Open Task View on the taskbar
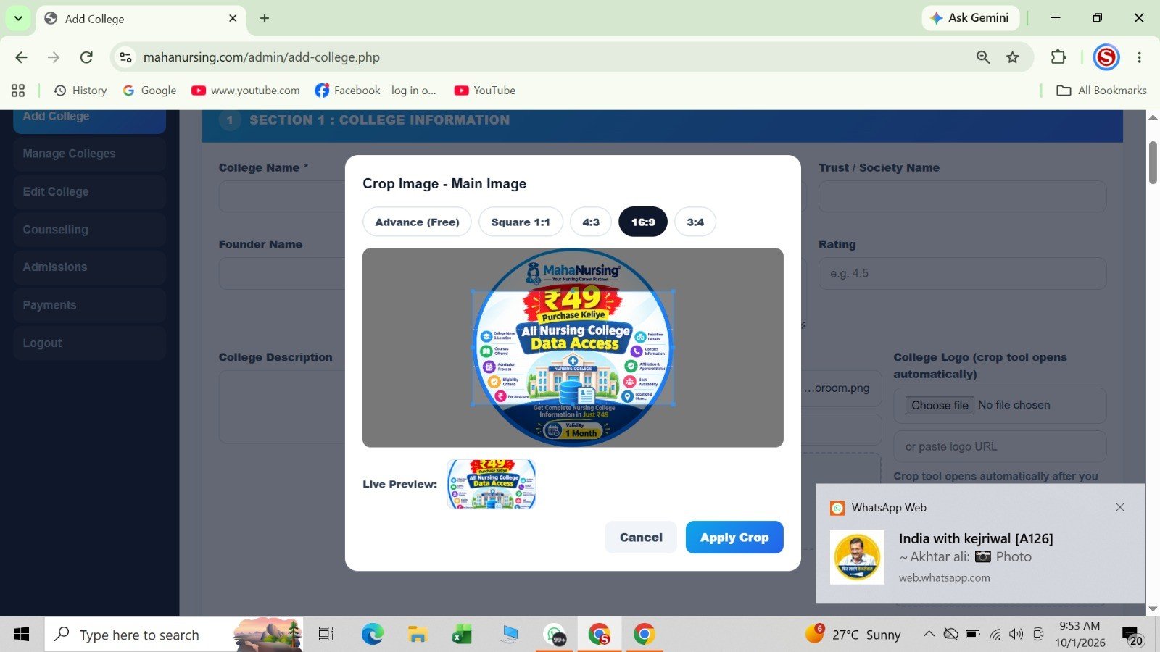Viewport: 1160px width, 652px height. 326,635
